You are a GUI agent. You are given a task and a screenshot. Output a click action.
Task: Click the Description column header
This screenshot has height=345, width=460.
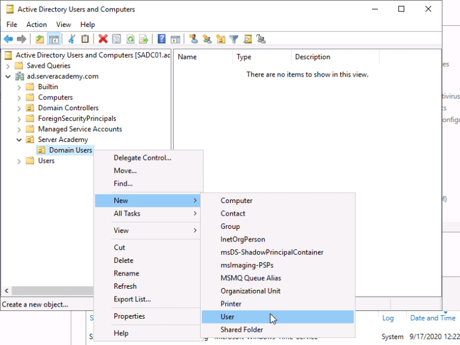[x=312, y=57]
